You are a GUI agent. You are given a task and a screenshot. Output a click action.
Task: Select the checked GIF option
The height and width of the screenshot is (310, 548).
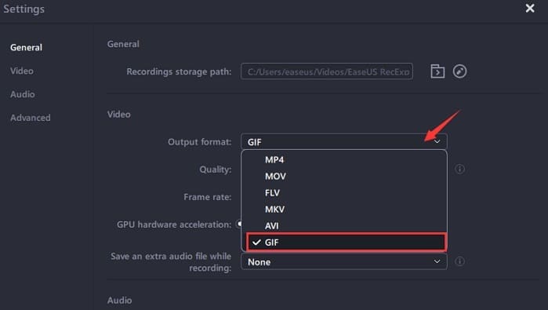(x=346, y=243)
